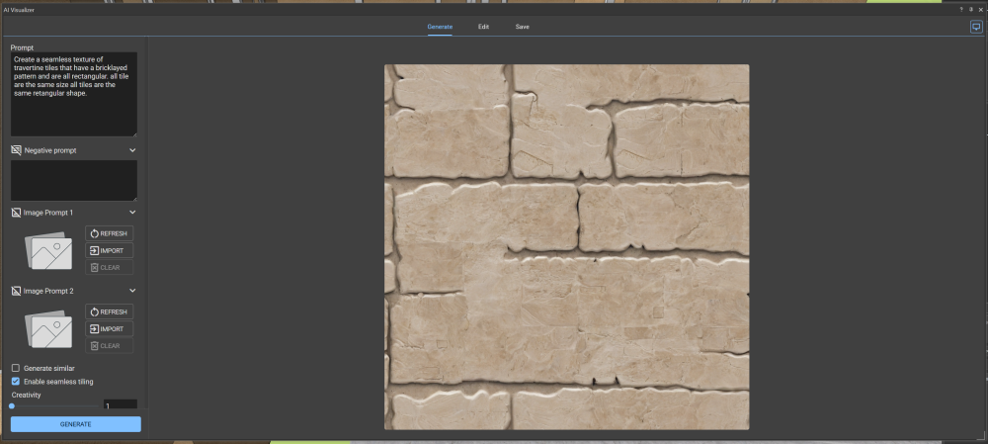Click the pin window icon
This screenshot has height=444, width=988.
click(970, 9)
